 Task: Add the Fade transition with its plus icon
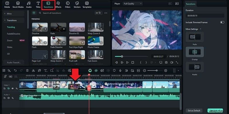click(x=64, y=29)
